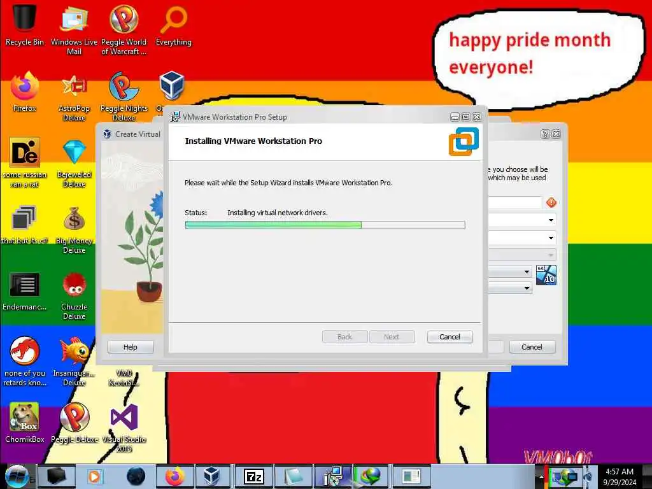Screen dimensions: 652x489
Task: Click Help in Create Virtual Machine window
Action: [131, 347]
